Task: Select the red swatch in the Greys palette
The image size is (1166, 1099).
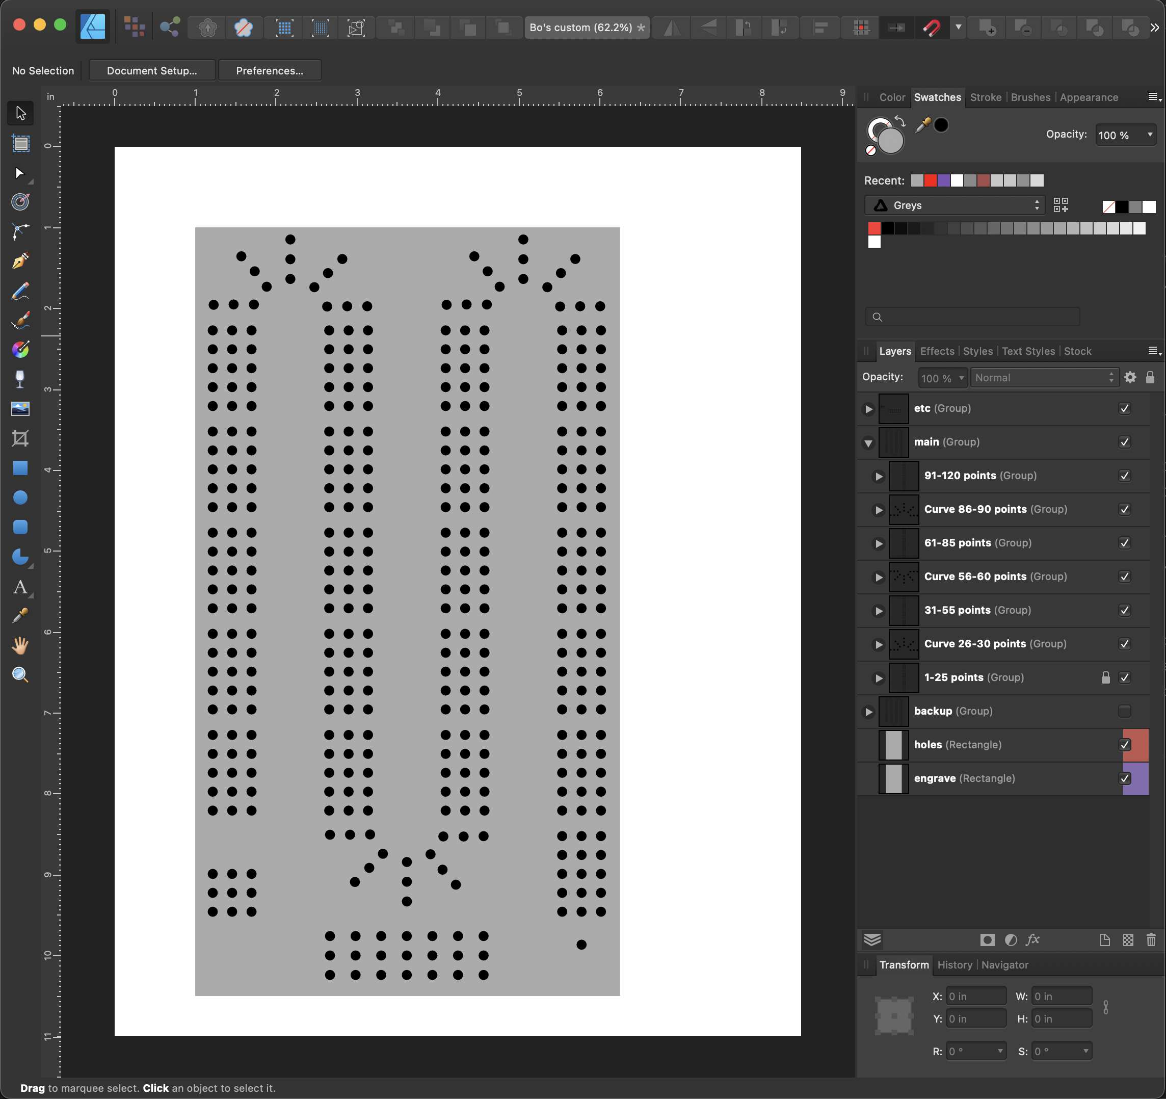Action: pos(874,228)
